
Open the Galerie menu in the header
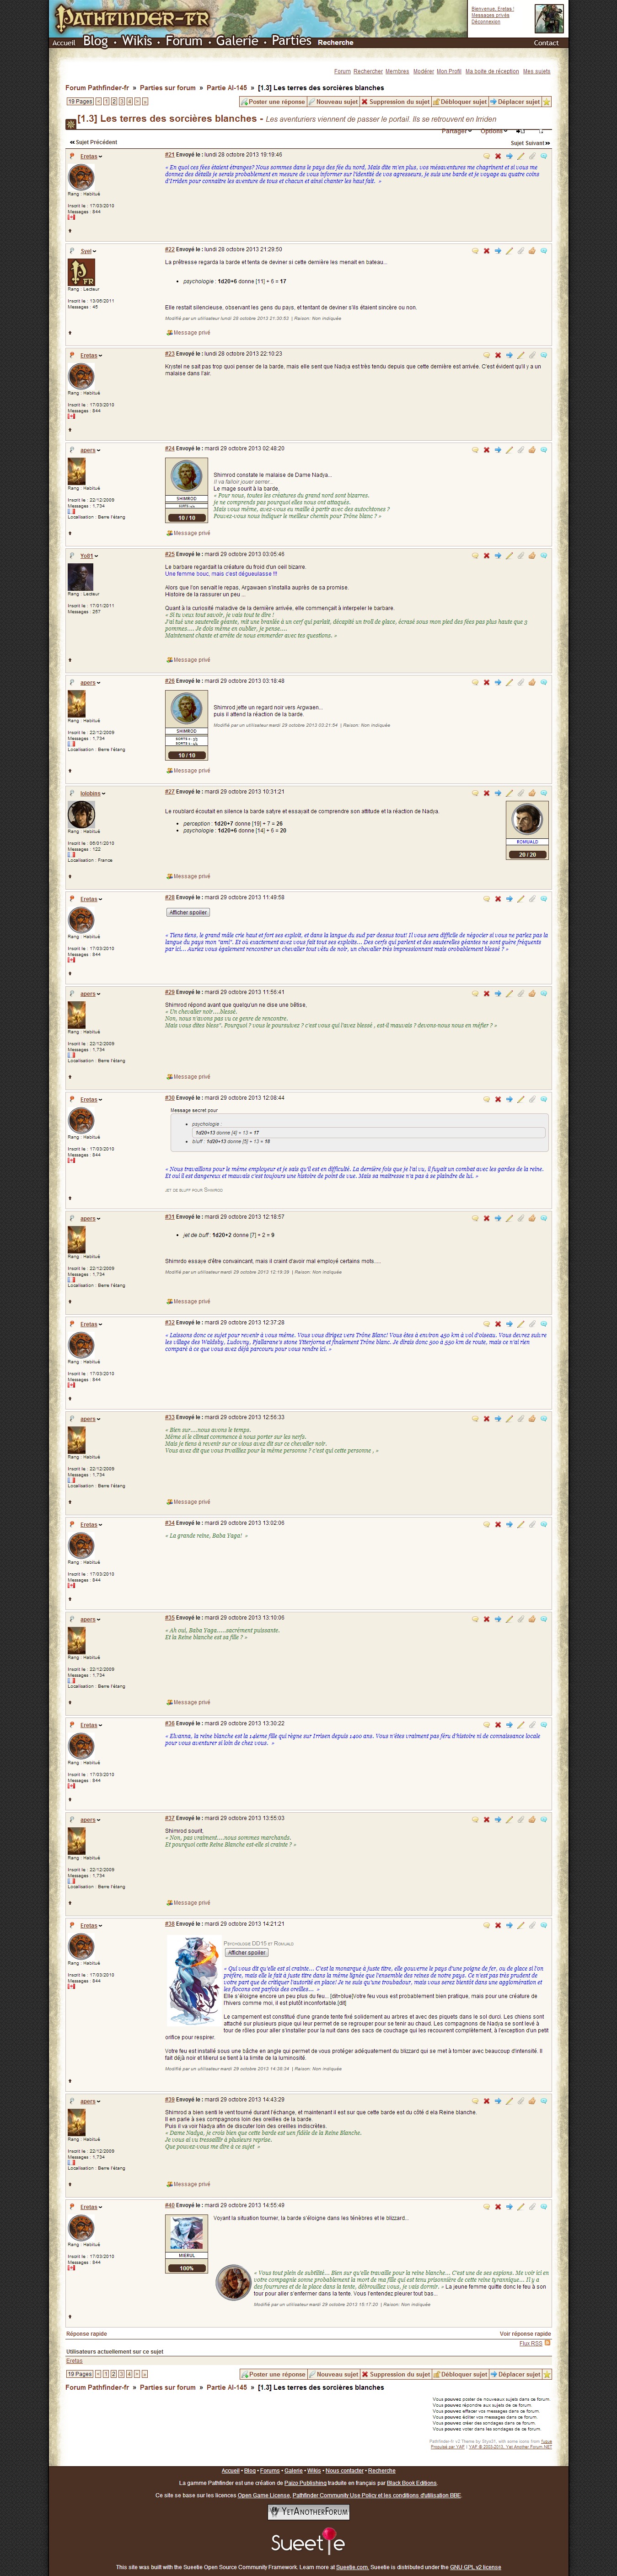pos(237,41)
